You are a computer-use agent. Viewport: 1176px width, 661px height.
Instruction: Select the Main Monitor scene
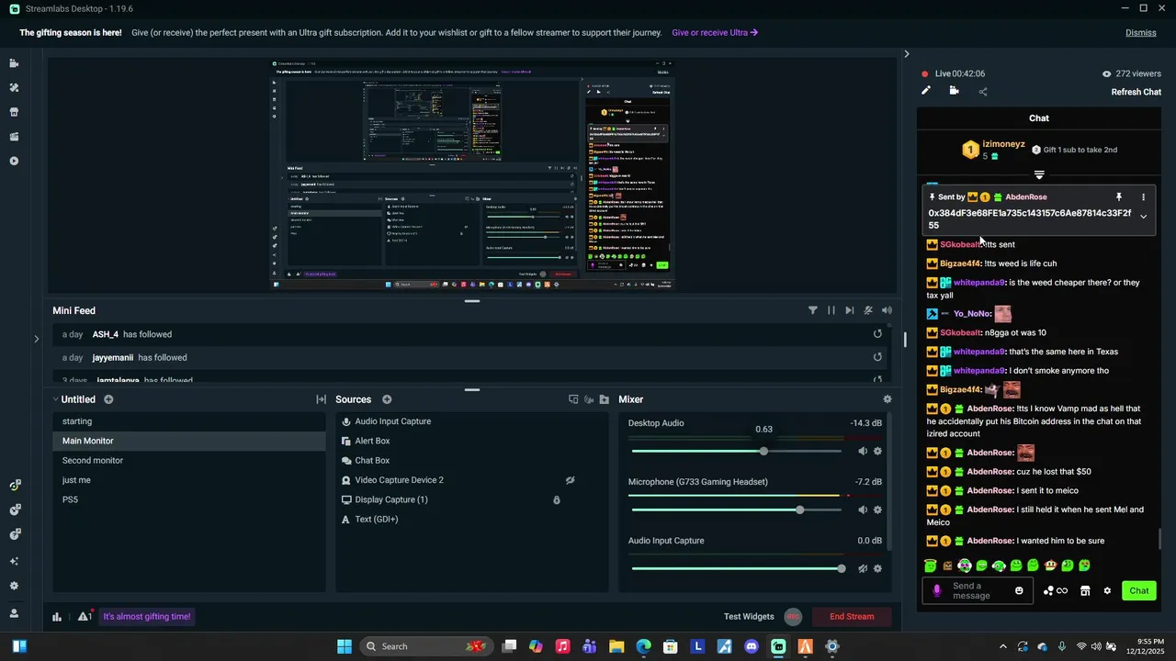point(189,441)
